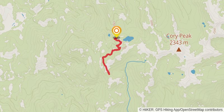
Task: Click the small lake southwest of Cory Peak
Action: (x=169, y=73)
